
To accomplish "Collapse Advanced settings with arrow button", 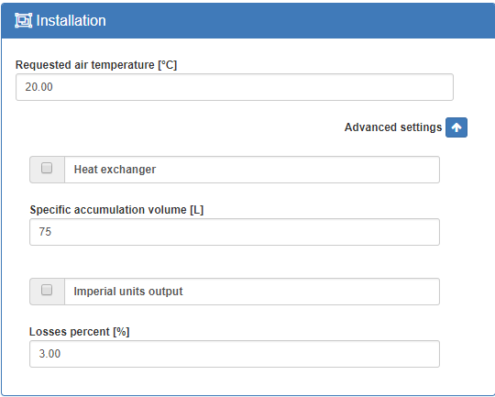I will pyautogui.click(x=456, y=127).
